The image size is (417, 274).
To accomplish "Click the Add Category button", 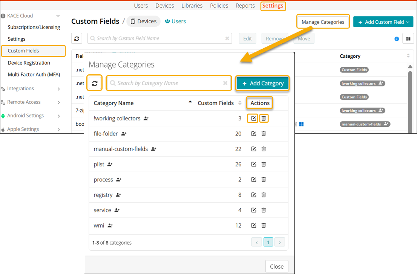I will (262, 83).
